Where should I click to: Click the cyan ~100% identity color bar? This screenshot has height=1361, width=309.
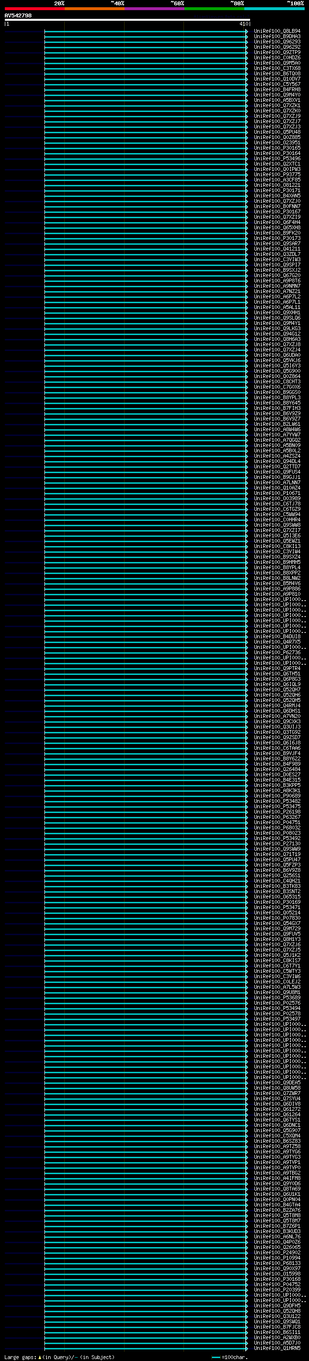tap(274, 9)
